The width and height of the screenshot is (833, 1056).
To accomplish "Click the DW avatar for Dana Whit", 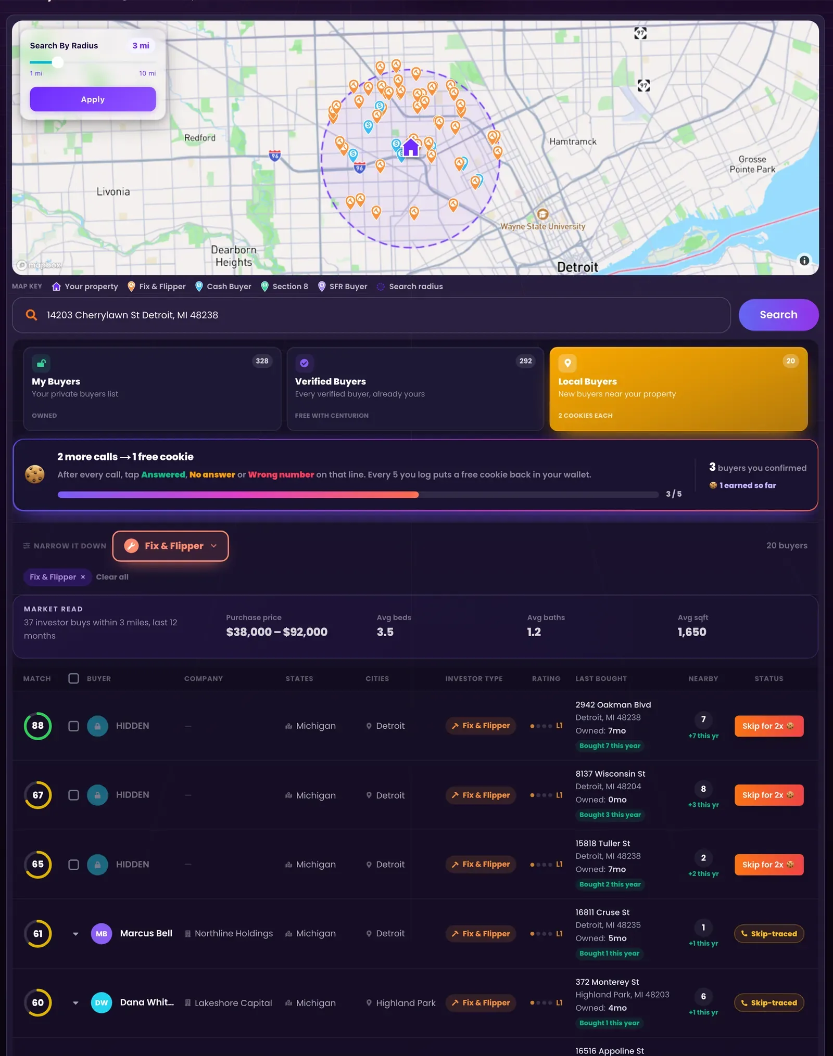I will (x=102, y=1003).
